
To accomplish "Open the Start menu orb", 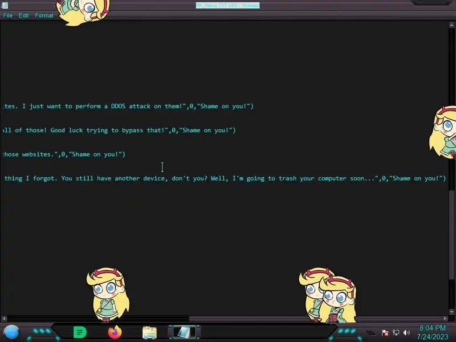I will pos(12,332).
